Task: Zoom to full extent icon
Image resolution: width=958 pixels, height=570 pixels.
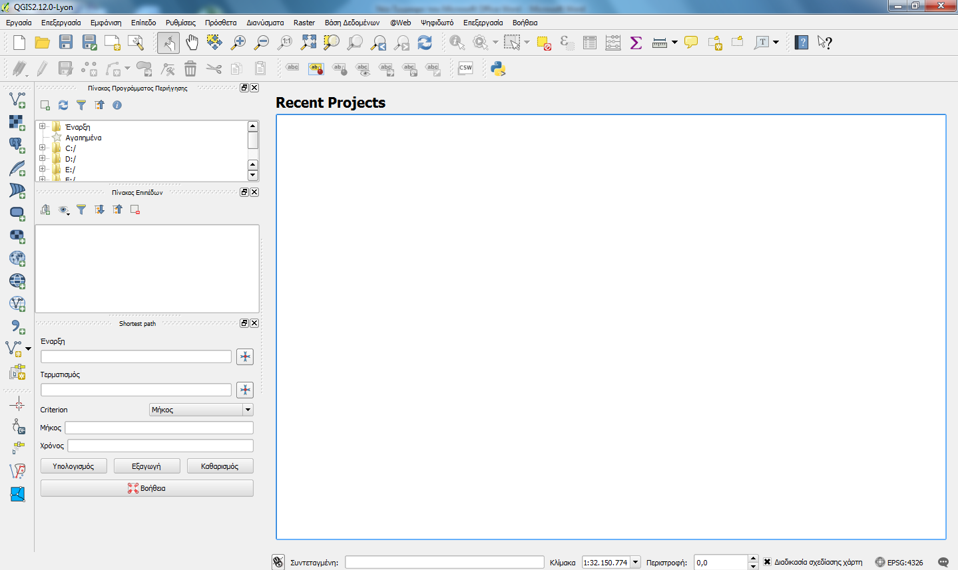Action: [308, 43]
